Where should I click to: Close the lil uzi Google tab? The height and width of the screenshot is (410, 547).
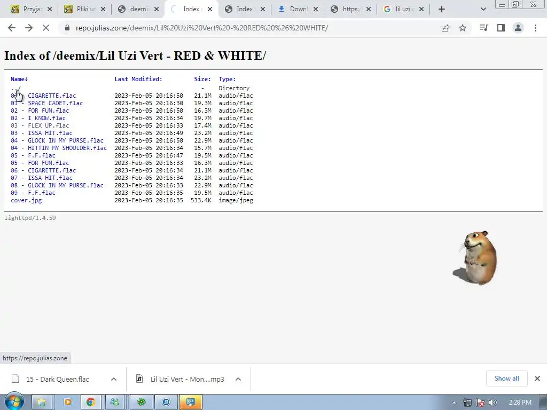(421, 9)
